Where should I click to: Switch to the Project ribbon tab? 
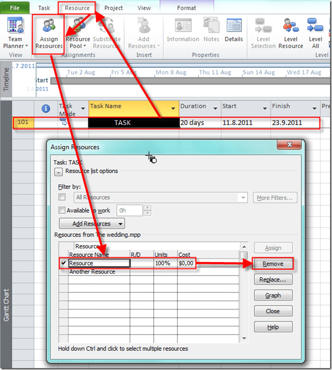[x=113, y=8]
